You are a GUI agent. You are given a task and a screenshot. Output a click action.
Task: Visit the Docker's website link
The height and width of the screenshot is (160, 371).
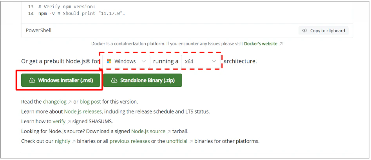point(261,44)
